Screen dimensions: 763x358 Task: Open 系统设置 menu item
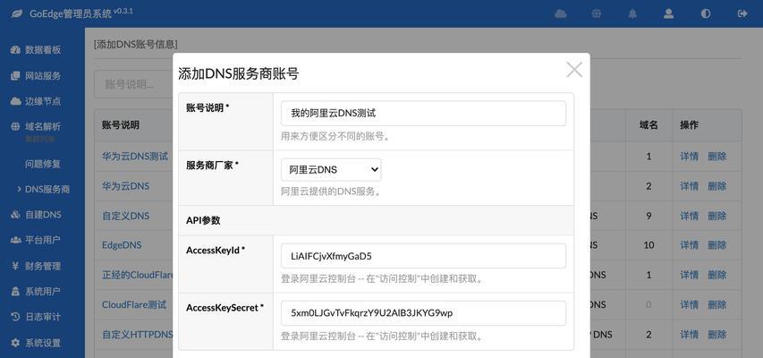(x=43, y=343)
